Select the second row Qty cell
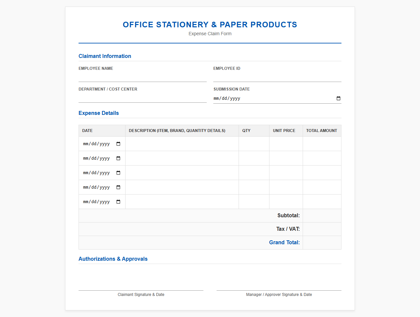This screenshot has width=420, height=317. pos(254,158)
